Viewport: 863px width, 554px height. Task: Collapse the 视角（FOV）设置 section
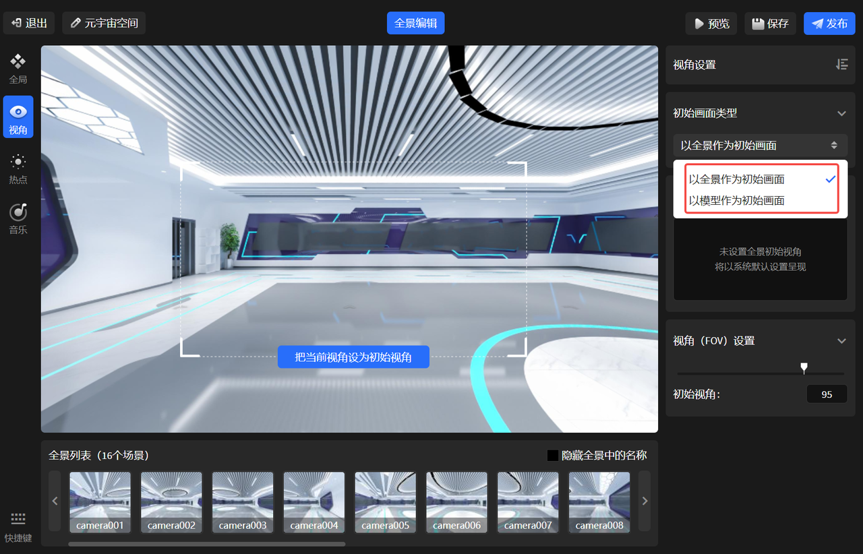click(841, 341)
